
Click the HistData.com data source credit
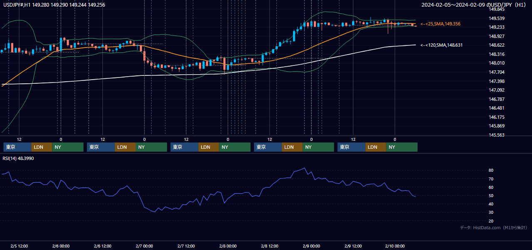[x=494, y=227]
